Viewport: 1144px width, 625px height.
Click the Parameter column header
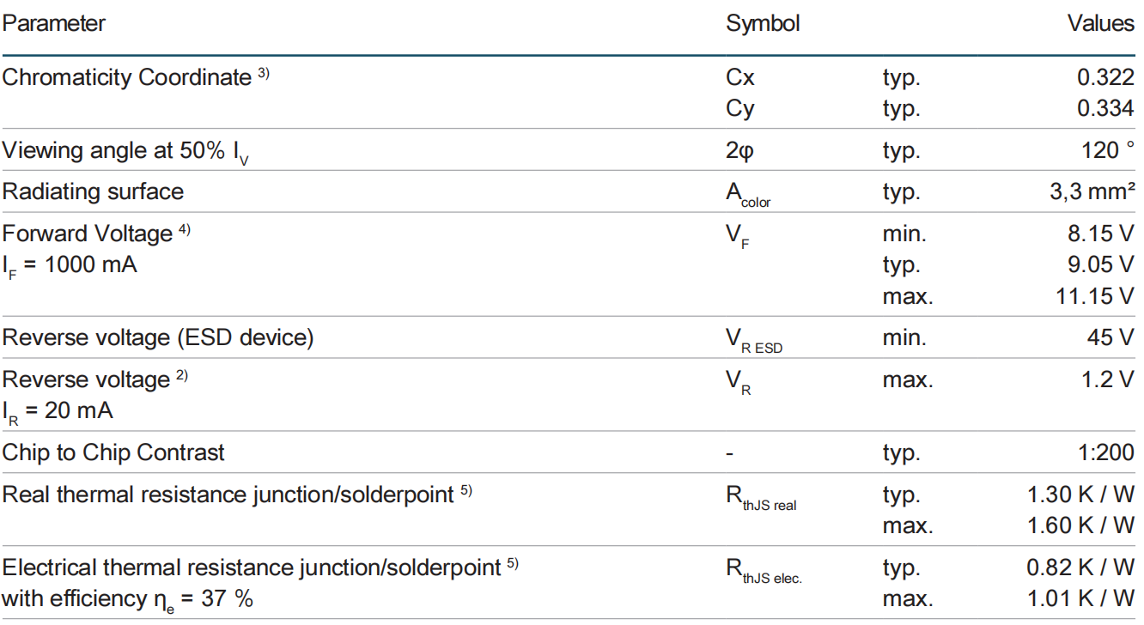53,23
